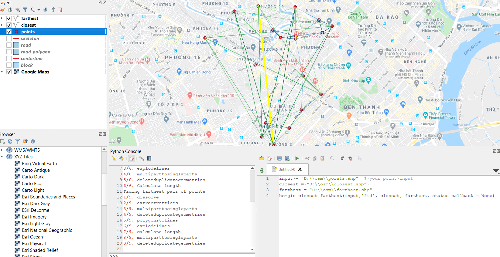The image size is (500, 257).
Task: Uncheck the points layer visibility checkbox
Action: [x=9, y=32]
